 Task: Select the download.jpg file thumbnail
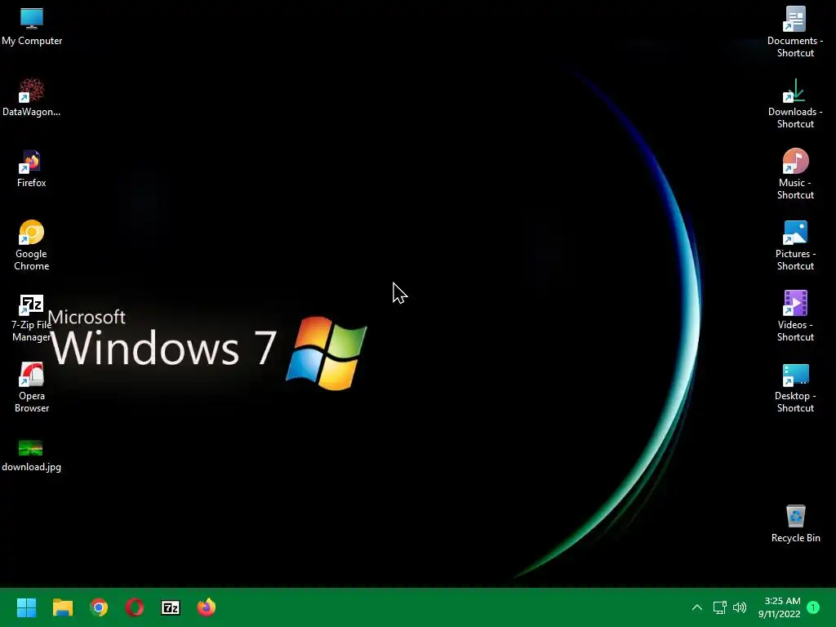30,448
